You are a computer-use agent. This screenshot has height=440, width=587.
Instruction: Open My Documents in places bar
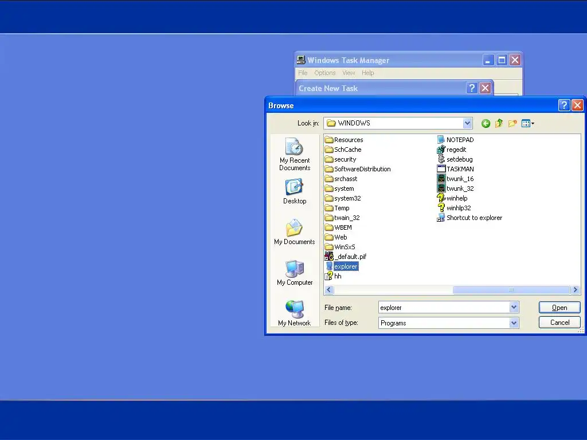[x=295, y=232]
